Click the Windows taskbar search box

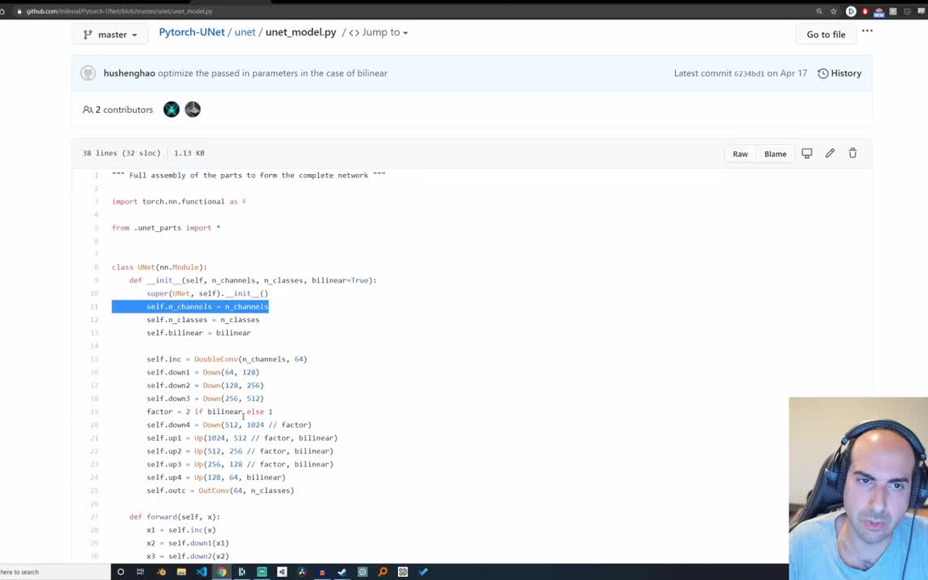[55, 572]
